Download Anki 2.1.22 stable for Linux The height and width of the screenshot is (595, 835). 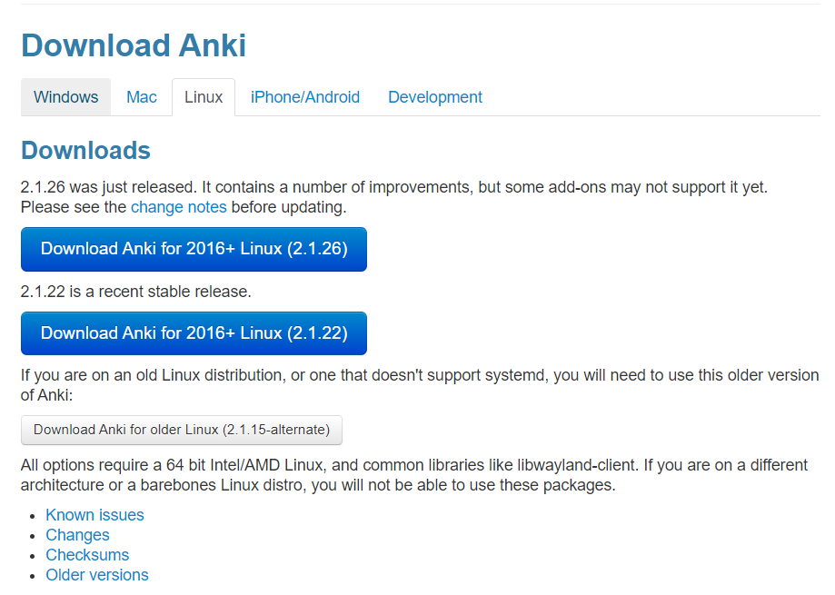tap(194, 333)
